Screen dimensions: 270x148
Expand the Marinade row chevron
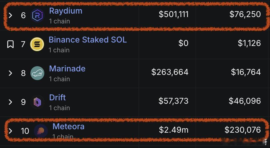[10, 73]
